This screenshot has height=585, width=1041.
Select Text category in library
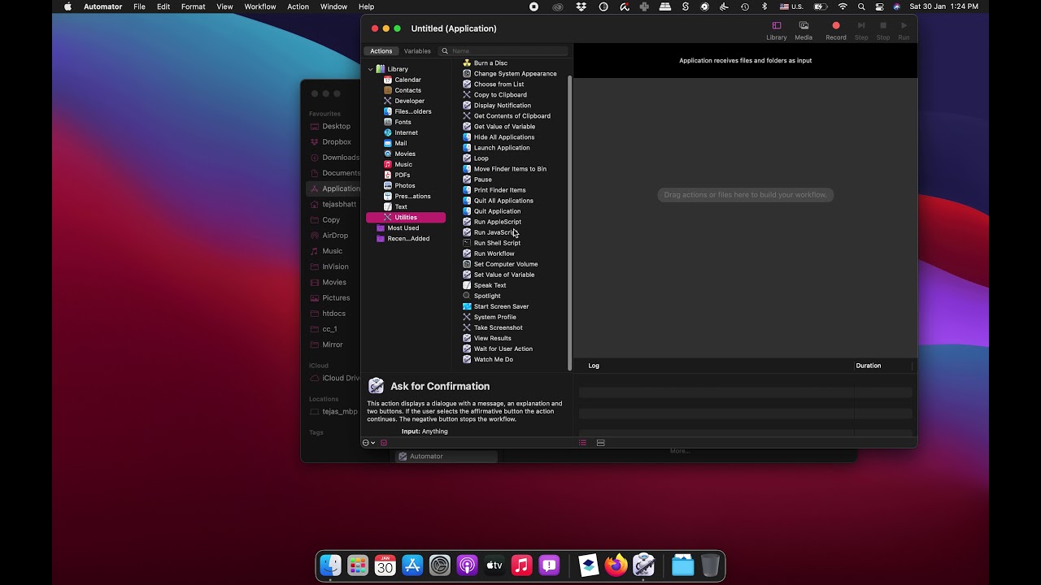[401, 206]
